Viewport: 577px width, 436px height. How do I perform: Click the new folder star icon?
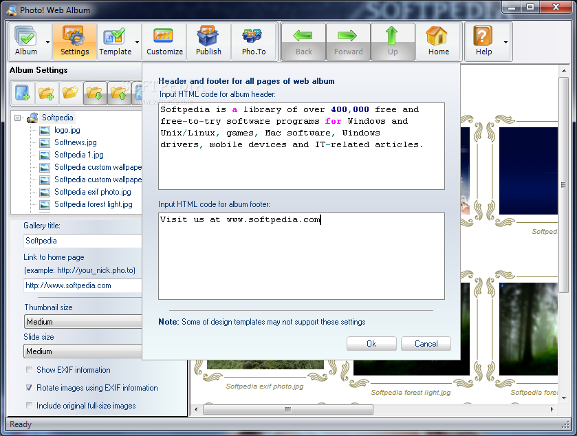point(70,93)
